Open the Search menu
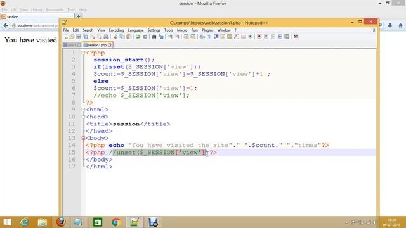The height and width of the screenshot is (228, 406). coord(88,30)
